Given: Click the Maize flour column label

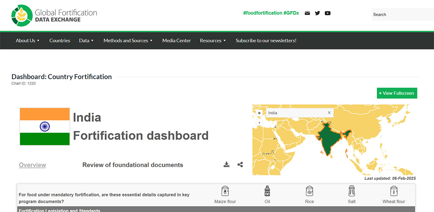Looking at the screenshot, I should tap(225, 201).
